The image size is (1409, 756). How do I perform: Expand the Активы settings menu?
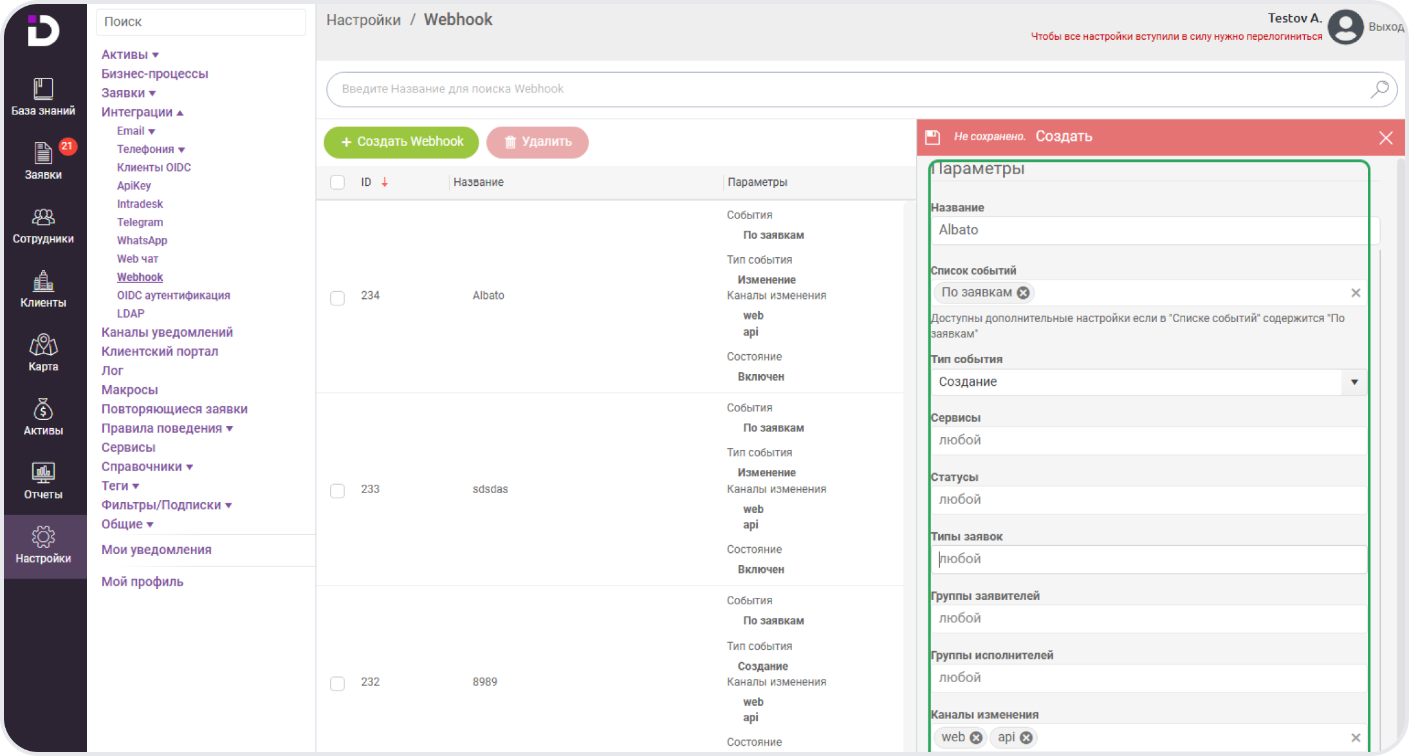130,55
